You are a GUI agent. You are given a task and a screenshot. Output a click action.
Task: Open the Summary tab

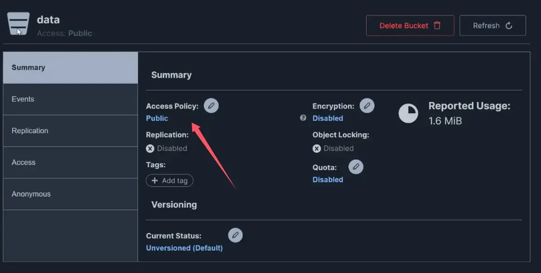[70, 68]
